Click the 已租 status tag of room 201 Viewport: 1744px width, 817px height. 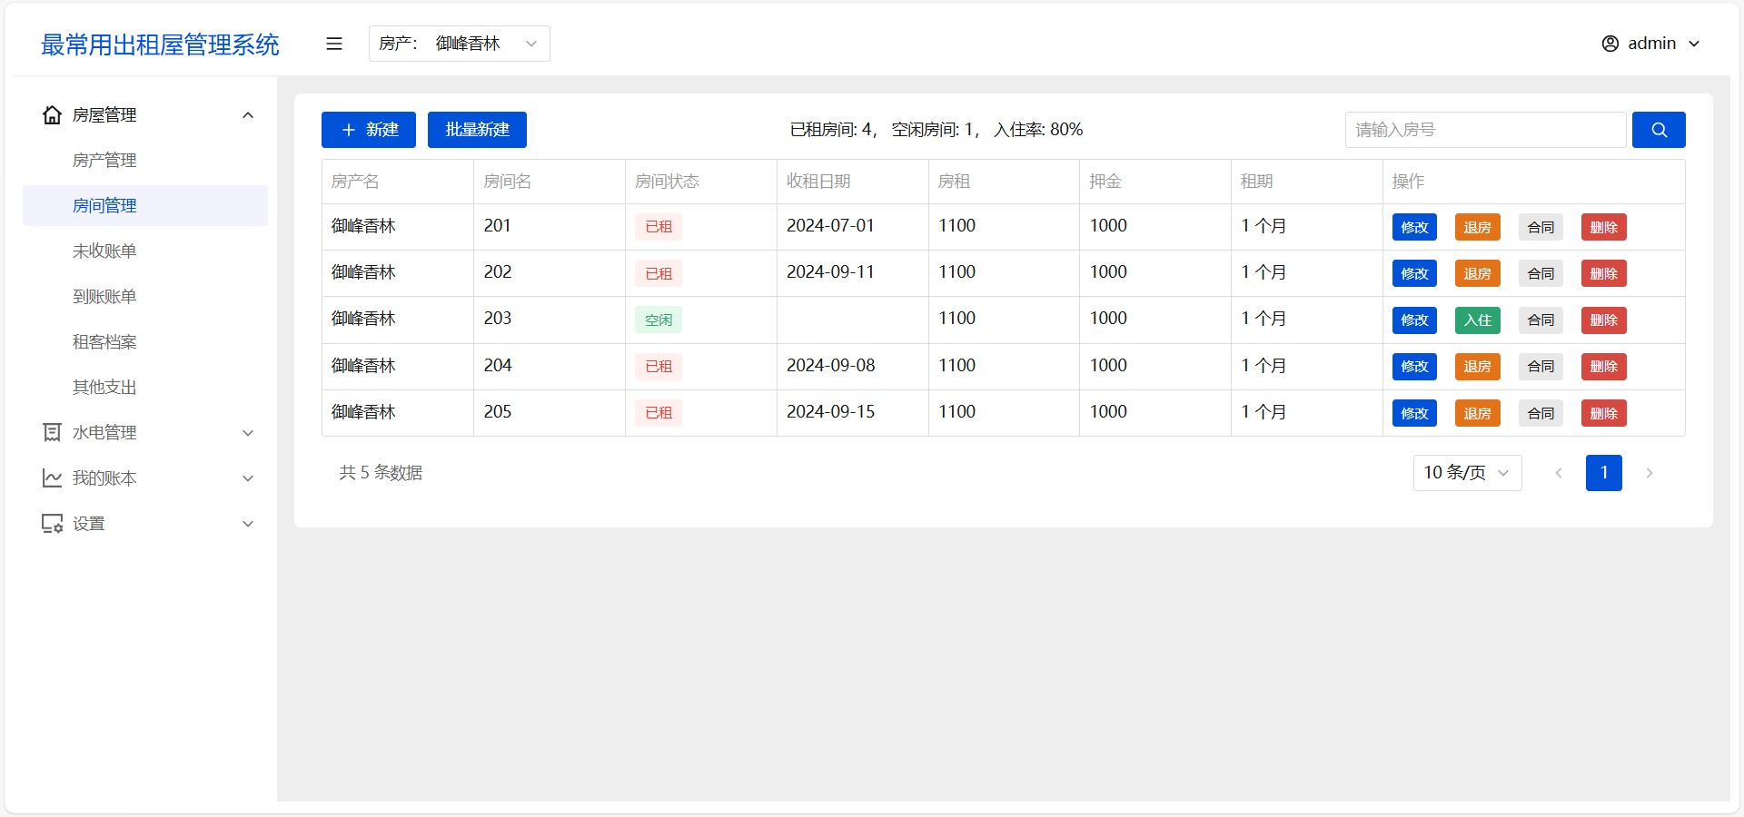[659, 227]
